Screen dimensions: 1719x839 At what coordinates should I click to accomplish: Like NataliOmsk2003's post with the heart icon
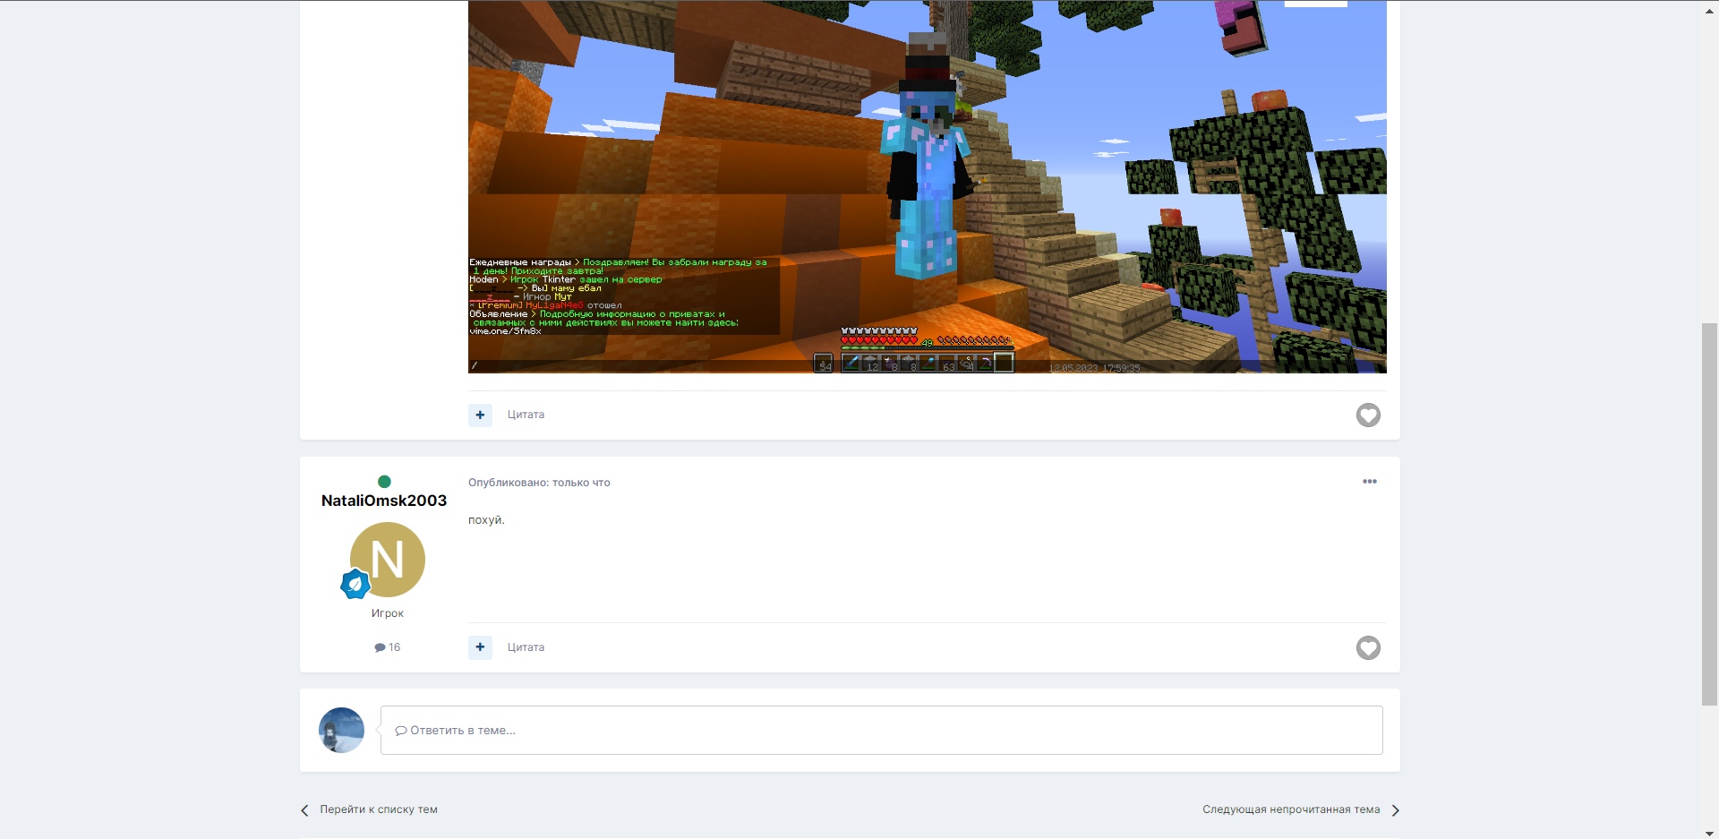1367,647
